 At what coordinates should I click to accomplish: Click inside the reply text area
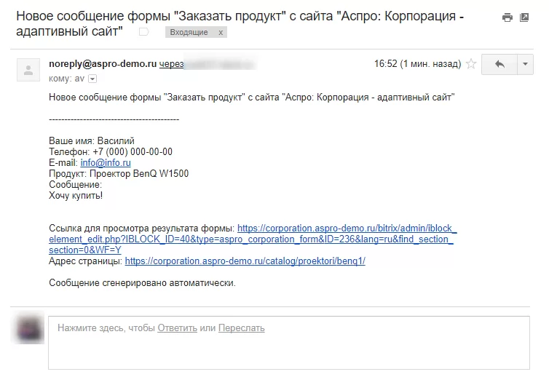click(x=289, y=343)
